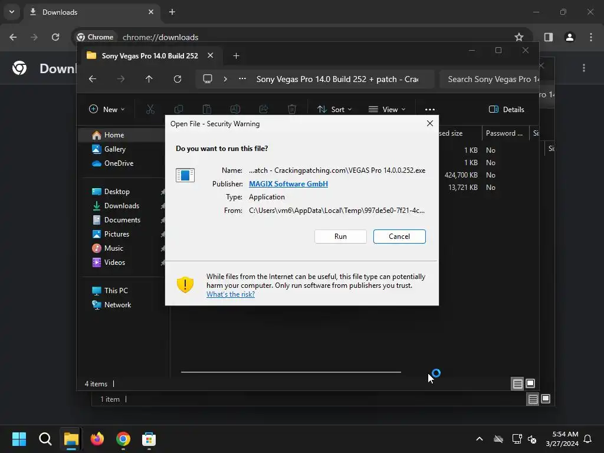Switch front Explorer to details list view

[517, 383]
